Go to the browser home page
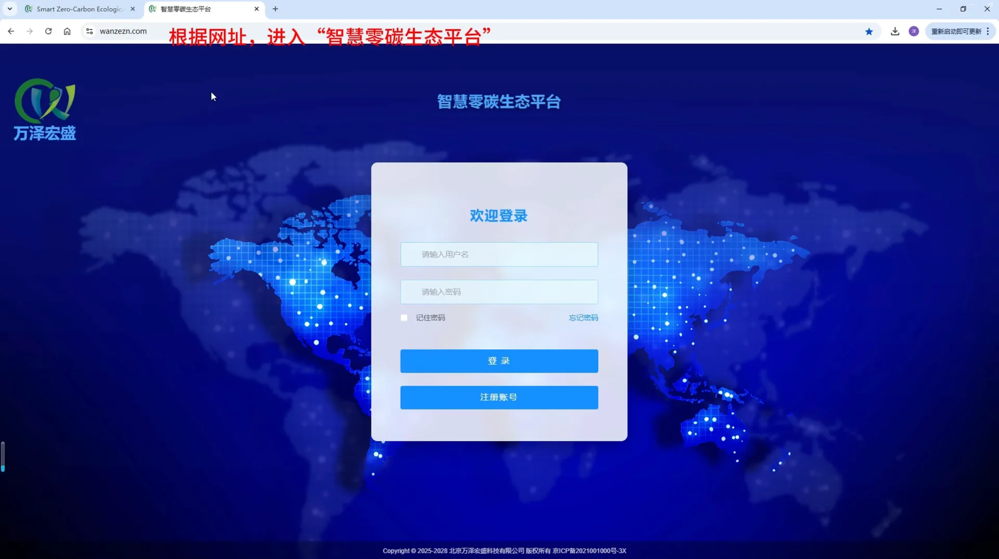Viewport: 999px width, 559px height. click(67, 31)
